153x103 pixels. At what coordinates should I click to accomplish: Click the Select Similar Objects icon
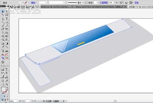tap(120, 3)
